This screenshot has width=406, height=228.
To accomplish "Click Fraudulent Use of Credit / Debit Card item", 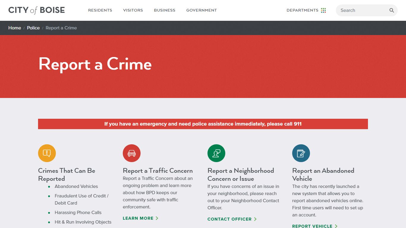I will [82, 199].
